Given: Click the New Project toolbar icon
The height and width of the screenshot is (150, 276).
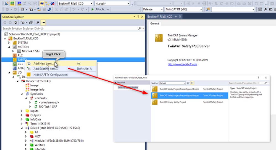Looking at the screenshot, I should (x=23, y=9).
